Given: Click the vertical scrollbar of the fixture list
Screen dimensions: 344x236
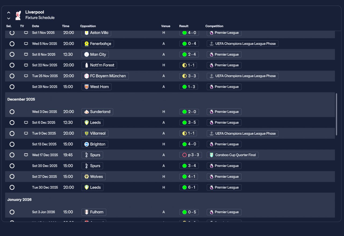Looking at the screenshot, I should 336,114.
